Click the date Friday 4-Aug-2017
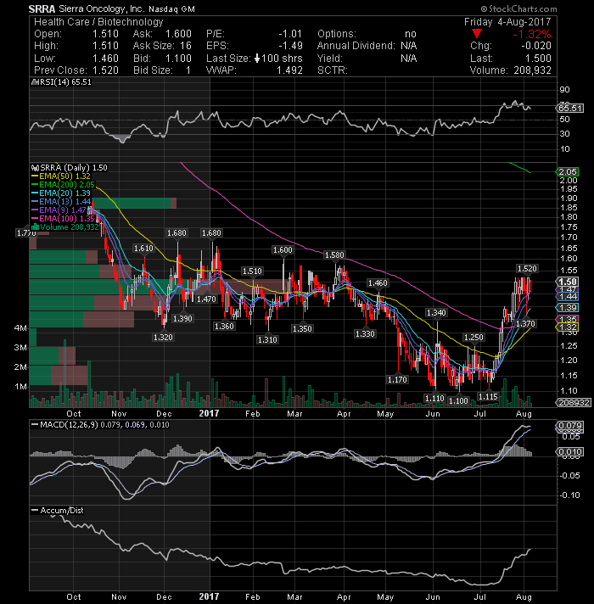 tap(507, 21)
